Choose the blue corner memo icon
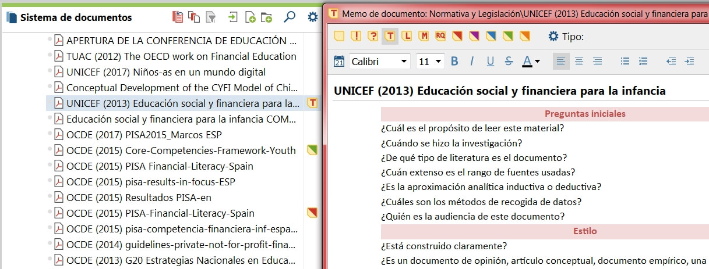The image size is (709, 269). tap(491, 37)
